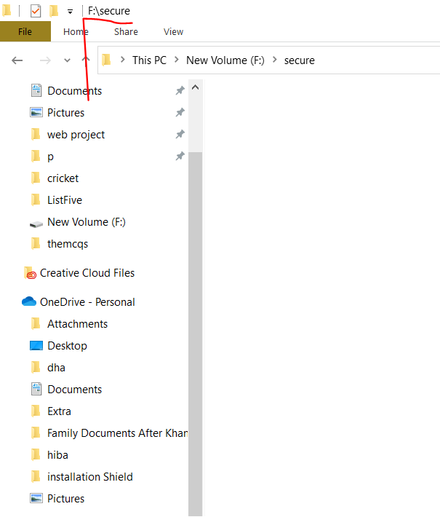
Task: Open the installation Shield folder
Action: (x=90, y=477)
